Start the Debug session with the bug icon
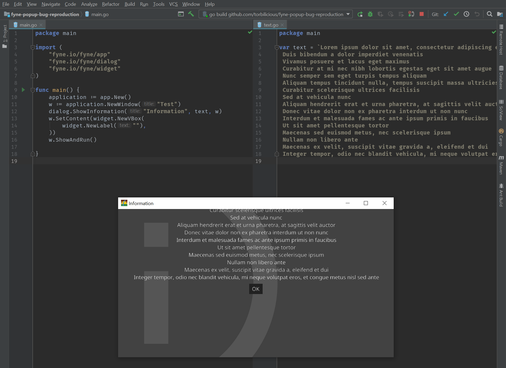The height and width of the screenshot is (368, 506). (370, 14)
